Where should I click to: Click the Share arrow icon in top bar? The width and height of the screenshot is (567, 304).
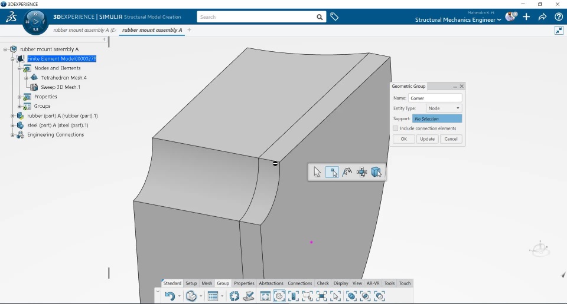click(x=542, y=17)
